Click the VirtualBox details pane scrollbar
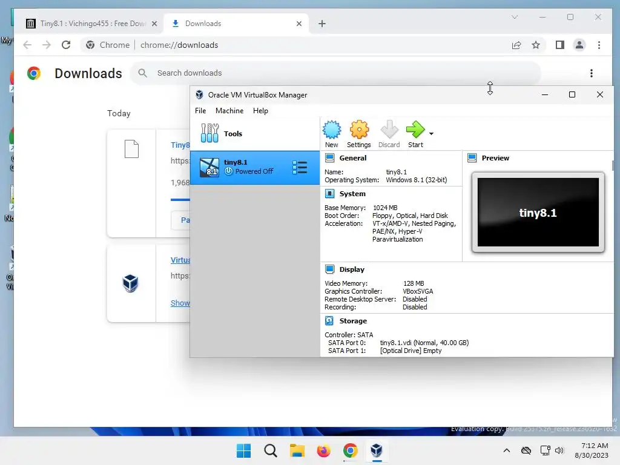Screen dimensions: 620x465 (x=613, y=165)
